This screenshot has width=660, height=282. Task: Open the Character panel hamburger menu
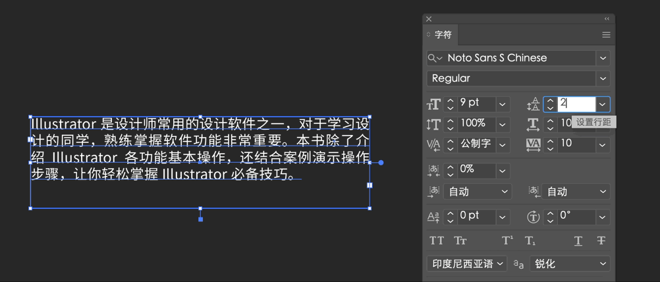click(x=606, y=35)
